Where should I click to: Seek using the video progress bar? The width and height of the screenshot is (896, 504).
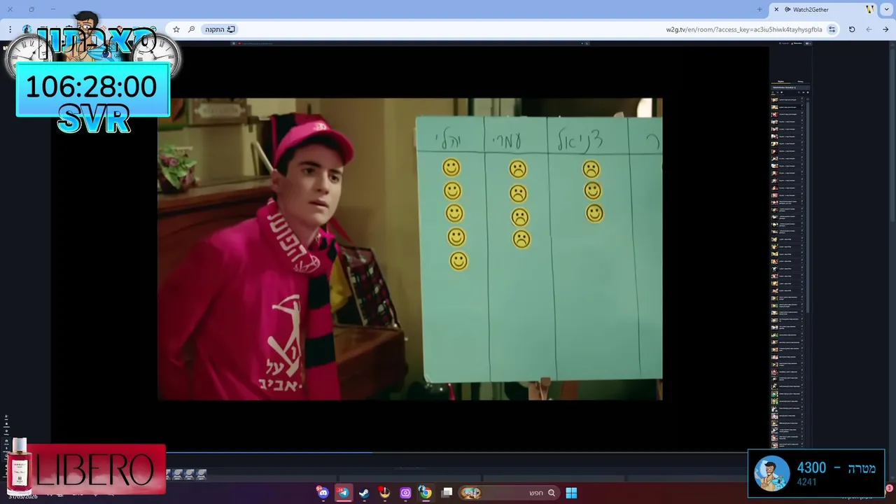tap(409, 453)
